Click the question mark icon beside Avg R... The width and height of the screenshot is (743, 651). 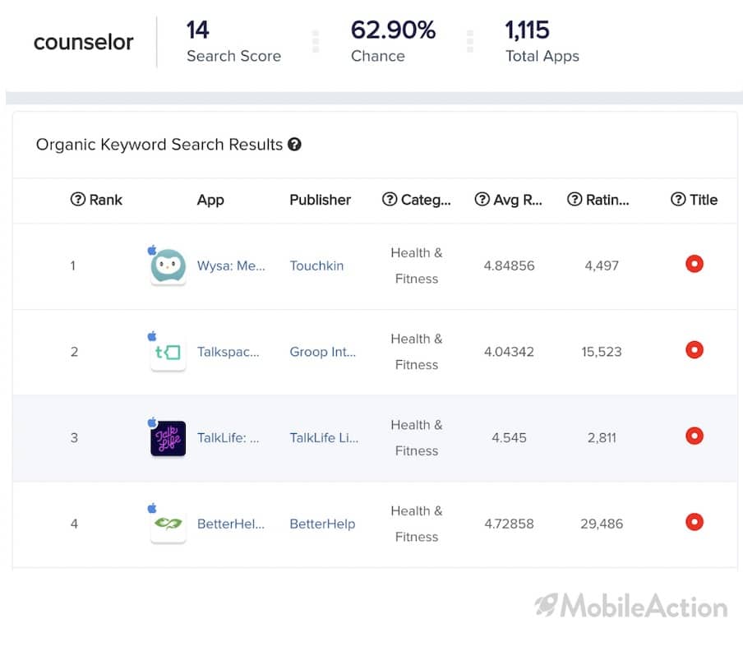click(482, 200)
